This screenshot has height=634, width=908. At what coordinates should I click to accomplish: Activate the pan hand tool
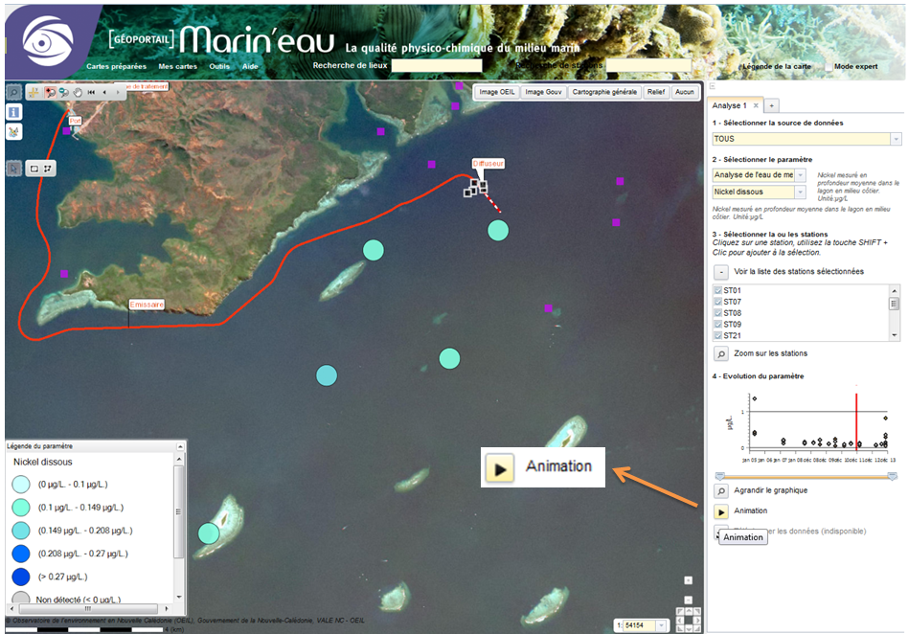pyautogui.click(x=78, y=93)
